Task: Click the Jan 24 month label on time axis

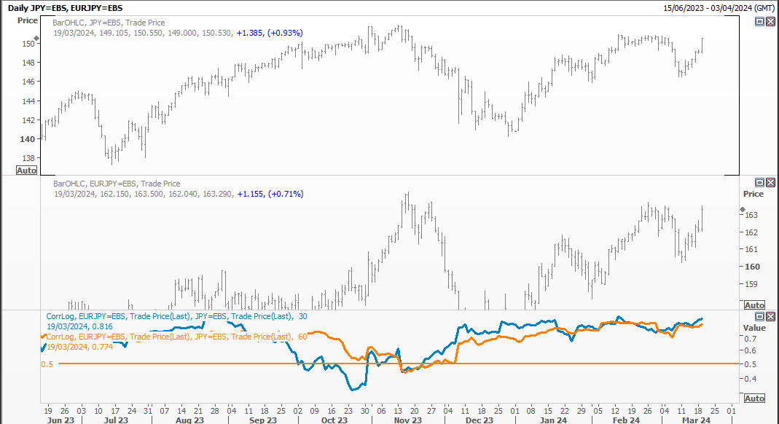Action: tap(553, 420)
